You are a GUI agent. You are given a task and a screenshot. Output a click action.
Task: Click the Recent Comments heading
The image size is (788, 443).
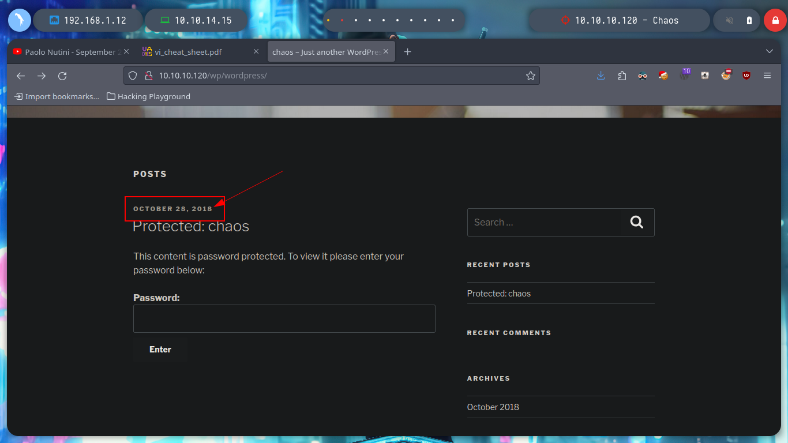tap(509, 333)
